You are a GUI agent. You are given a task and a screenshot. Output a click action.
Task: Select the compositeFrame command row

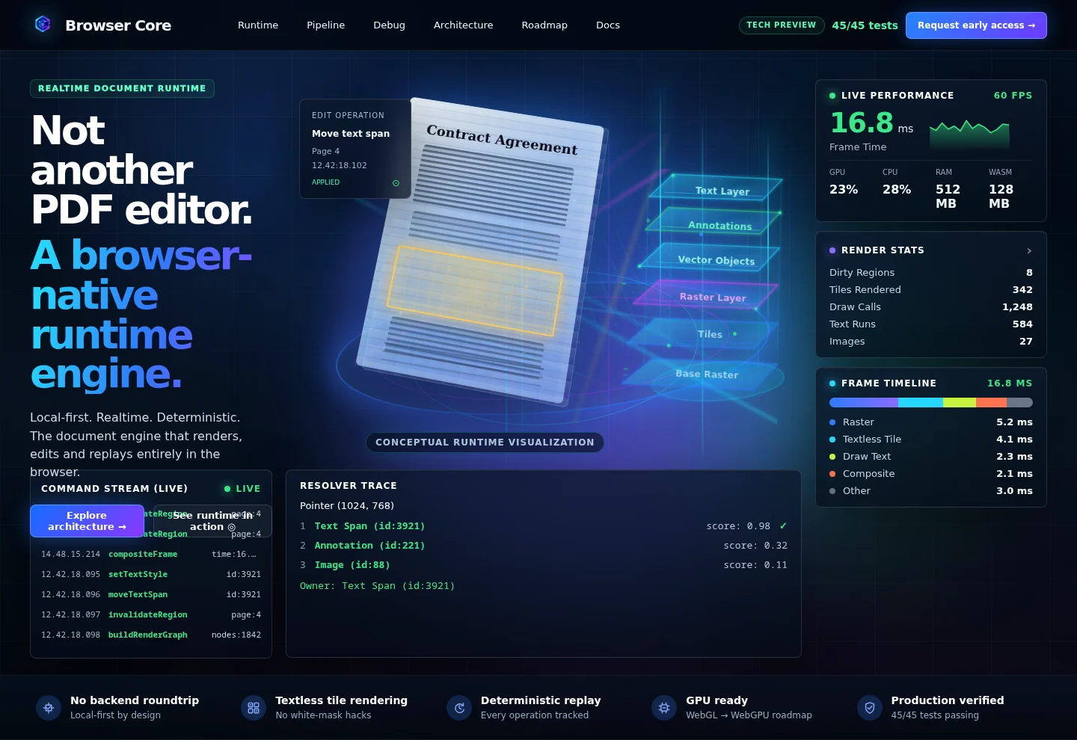pos(151,555)
